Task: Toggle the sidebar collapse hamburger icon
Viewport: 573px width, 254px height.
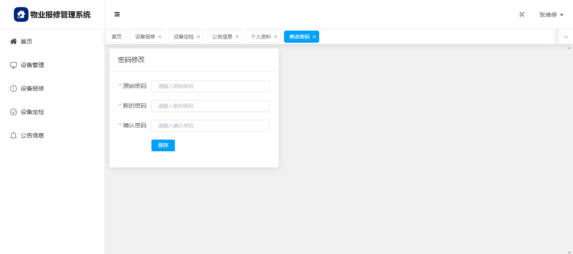Action: [117, 14]
